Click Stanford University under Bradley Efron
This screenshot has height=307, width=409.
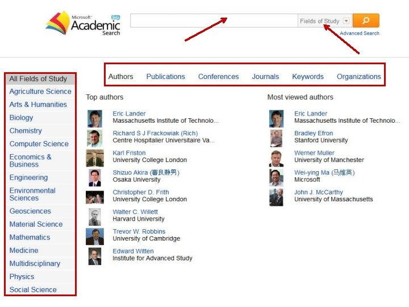pyautogui.click(x=321, y=140)
